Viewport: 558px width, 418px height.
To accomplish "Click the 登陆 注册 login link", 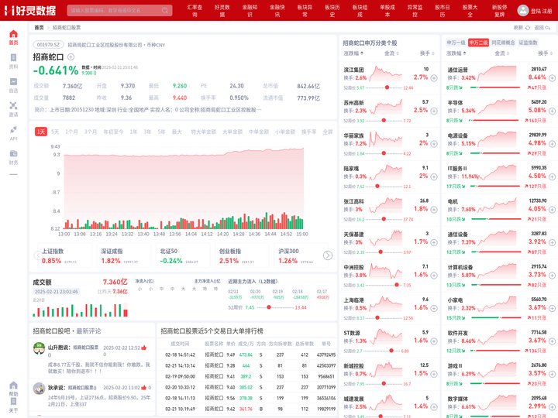I will (541, 11).
